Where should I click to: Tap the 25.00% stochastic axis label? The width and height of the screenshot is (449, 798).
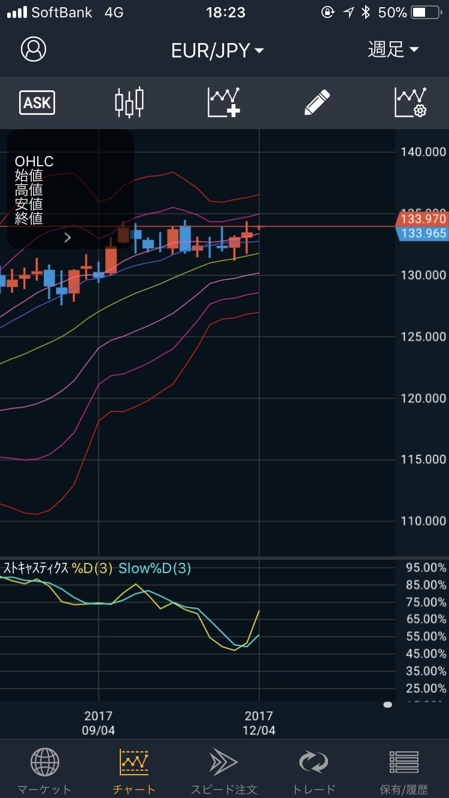click(x=426, y=689)
